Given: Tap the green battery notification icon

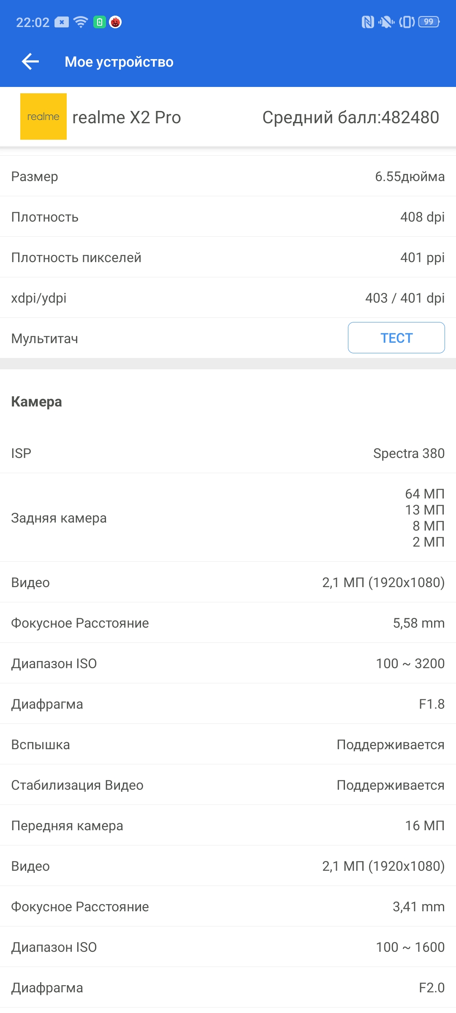Looking at the screenshot, I should (x=99, y=22).
